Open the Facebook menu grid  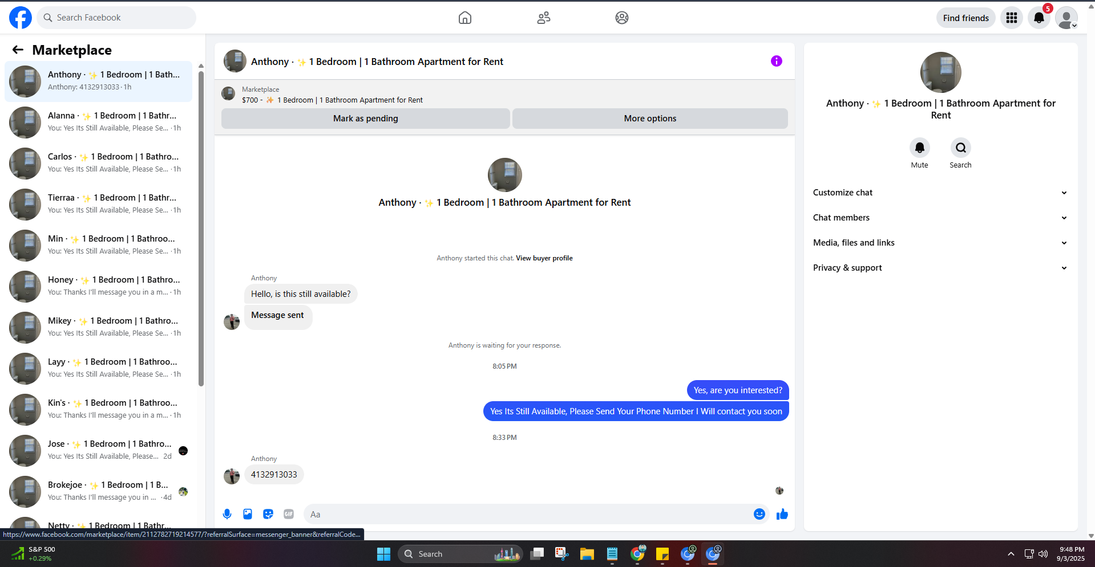click(1012, 18)
